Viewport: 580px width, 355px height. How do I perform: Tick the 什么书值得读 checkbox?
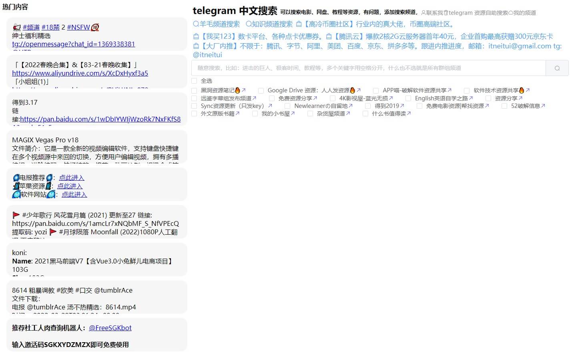pos(365,114)
